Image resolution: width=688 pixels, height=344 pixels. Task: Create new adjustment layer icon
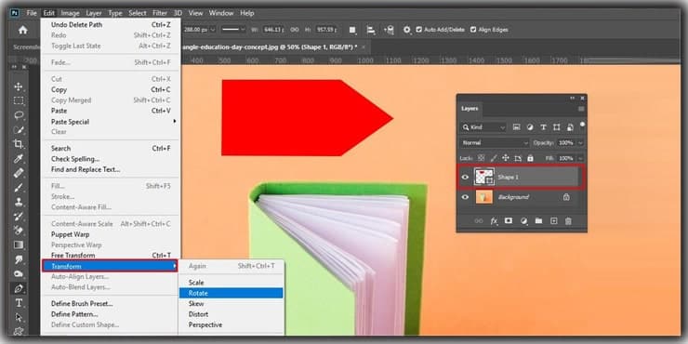(523, 221)
